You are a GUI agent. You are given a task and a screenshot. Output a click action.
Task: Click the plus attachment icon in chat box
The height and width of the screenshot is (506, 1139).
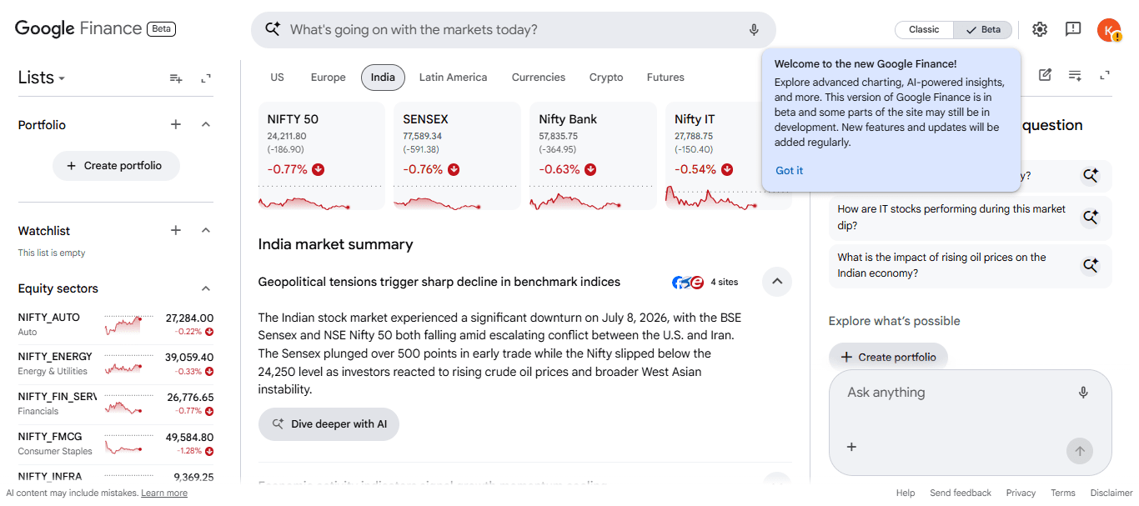pos(851,447)
